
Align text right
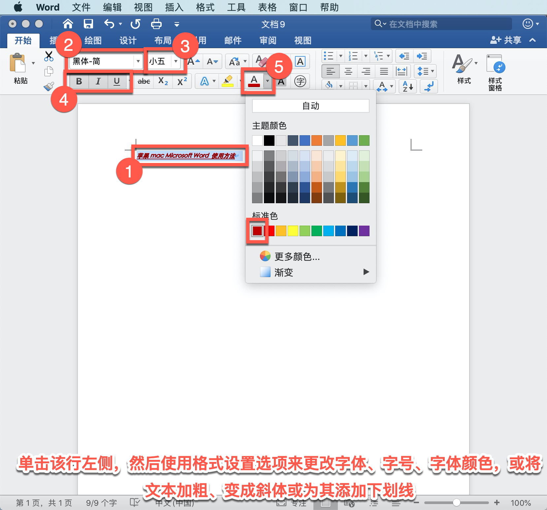[366, 71]
